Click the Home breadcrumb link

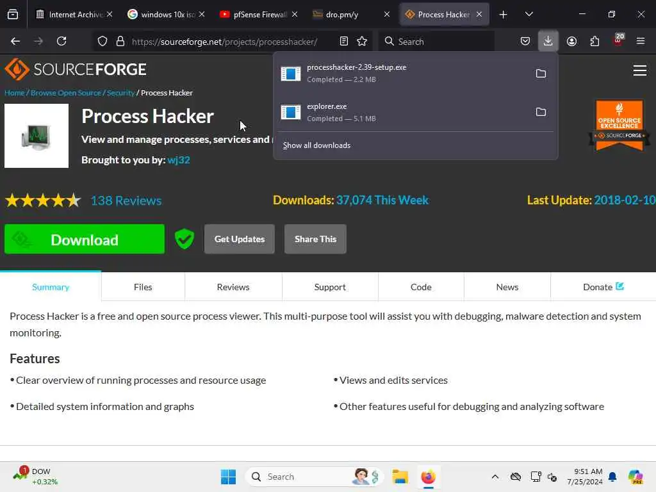tap(15, 93)
